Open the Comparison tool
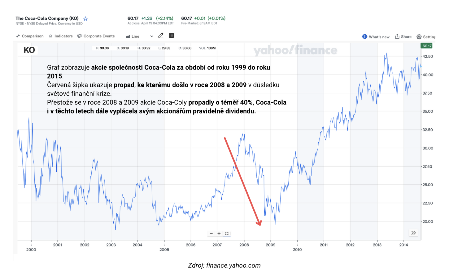 tap(30, 36)
